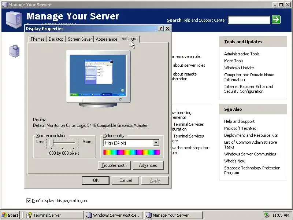Confirm with the OK button
This screenshot has width=293, height=220.
(x=96, y=180)
